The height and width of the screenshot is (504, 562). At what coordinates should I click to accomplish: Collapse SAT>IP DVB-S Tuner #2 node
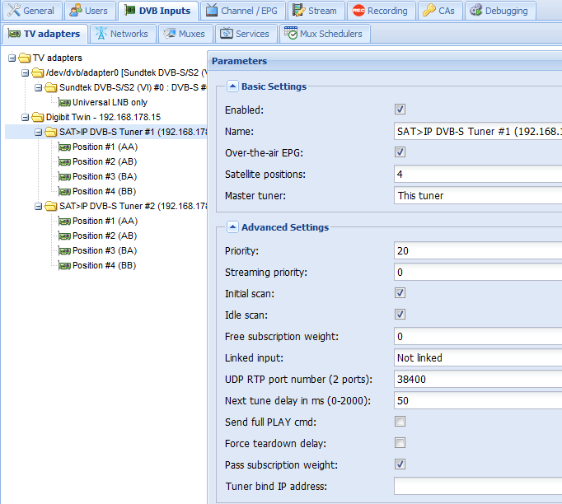39,207
